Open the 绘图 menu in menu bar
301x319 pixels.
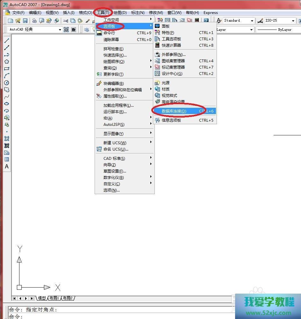click(x=120, y=13)
